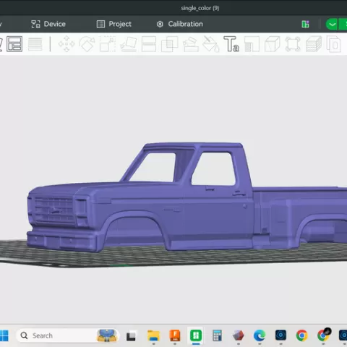Select the Lay on face tool

129,44
